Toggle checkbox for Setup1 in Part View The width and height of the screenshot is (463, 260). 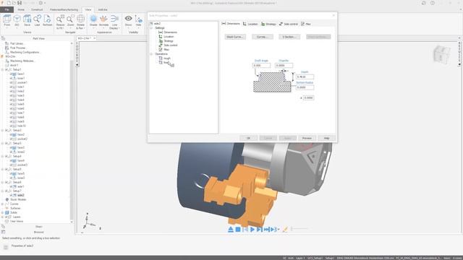tap(7, 69)
